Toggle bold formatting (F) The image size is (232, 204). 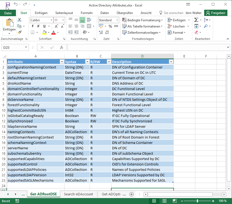coord(33,26)
